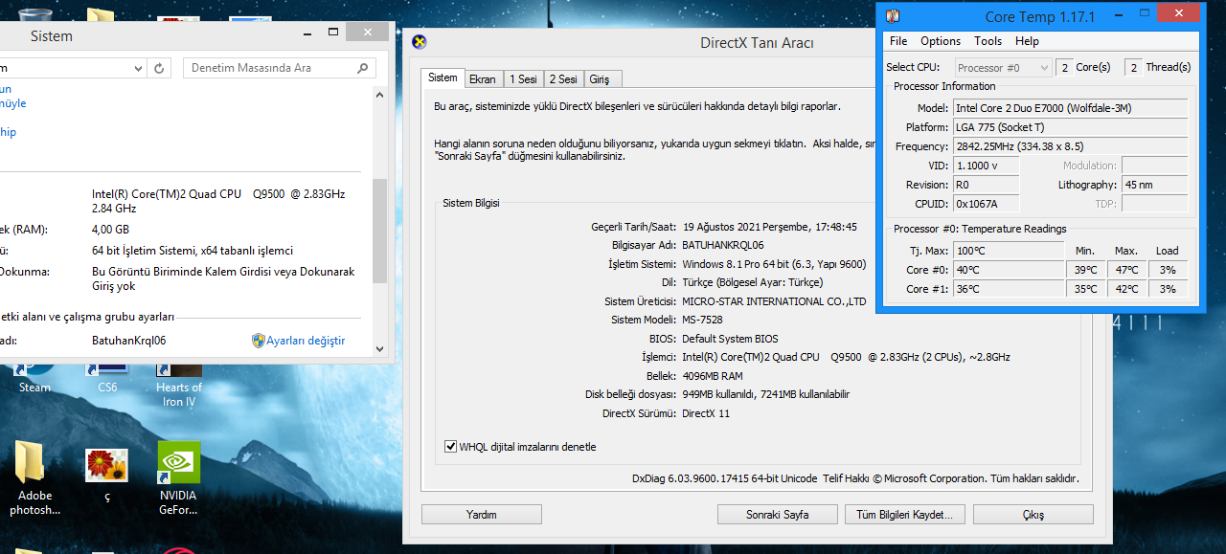This screenshot has width=1226, height=554.
Task: Click Core #0 temperature 40°C
Action: point(1009,270)
